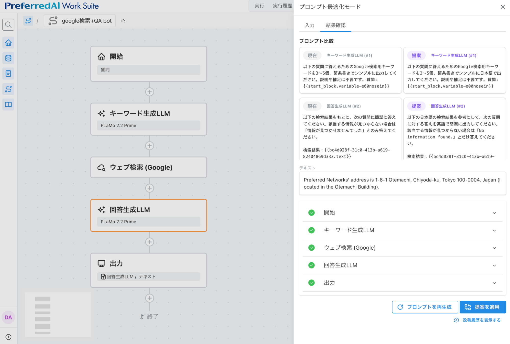Click the DA user avatar

[x=8, y=317]
